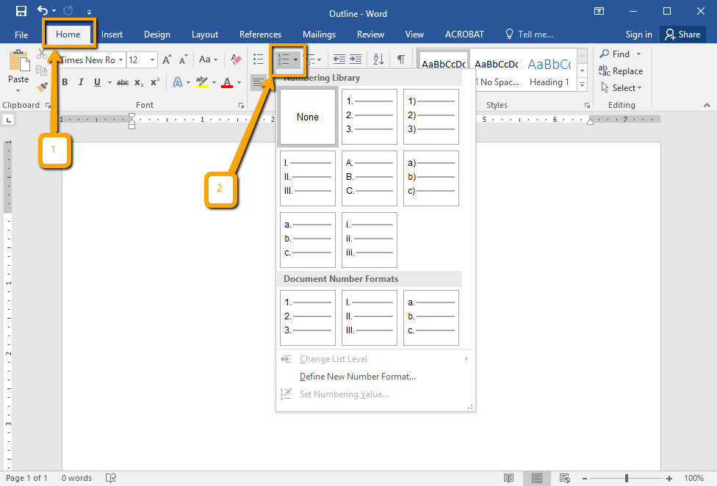Toggle bold formatting

tap(64, 81)
